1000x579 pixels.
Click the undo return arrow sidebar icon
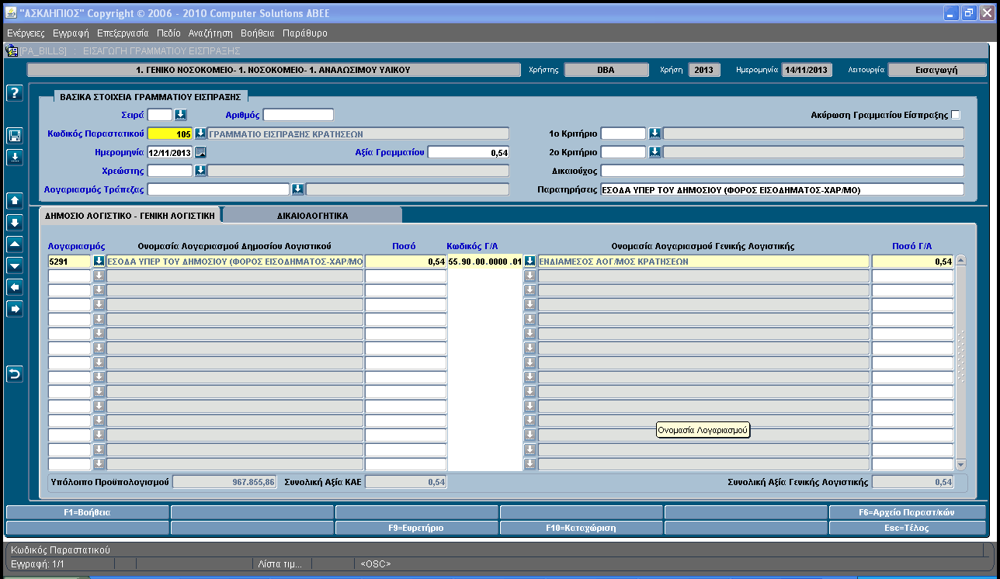(x=14, y=374)
